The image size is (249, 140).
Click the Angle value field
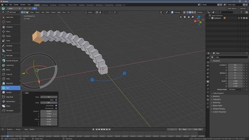(49, 103)
